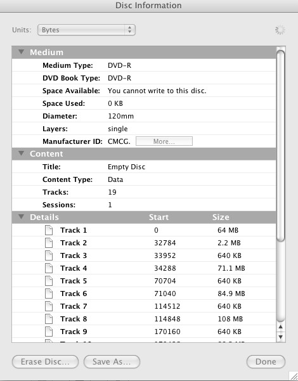
Task: Select the Track 8 file icon
Action: pyautogui.click(x=49, y=318)
